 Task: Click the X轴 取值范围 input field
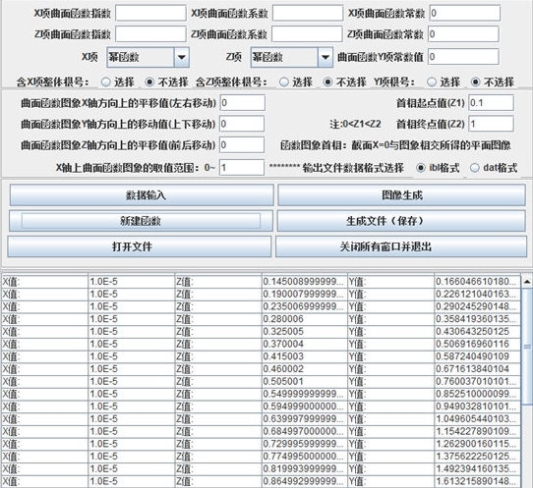click(242, 167)
